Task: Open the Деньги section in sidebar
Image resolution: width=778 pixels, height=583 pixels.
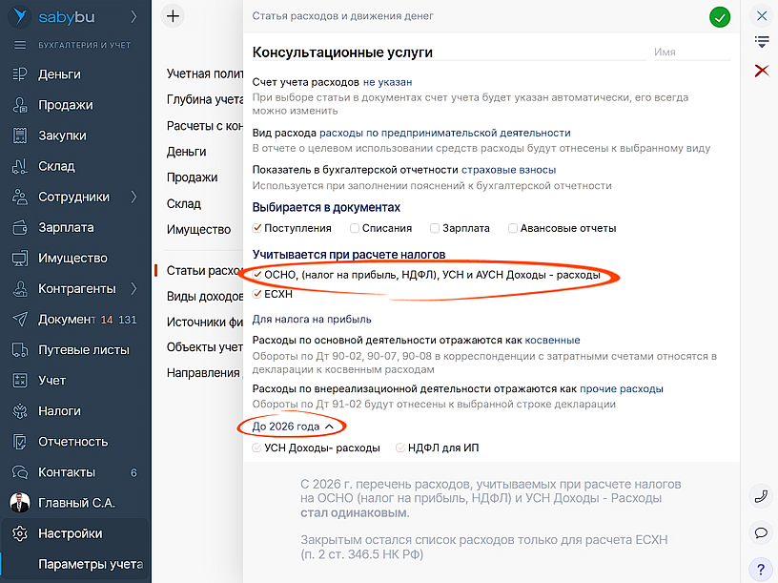Action: coord(59,74)
